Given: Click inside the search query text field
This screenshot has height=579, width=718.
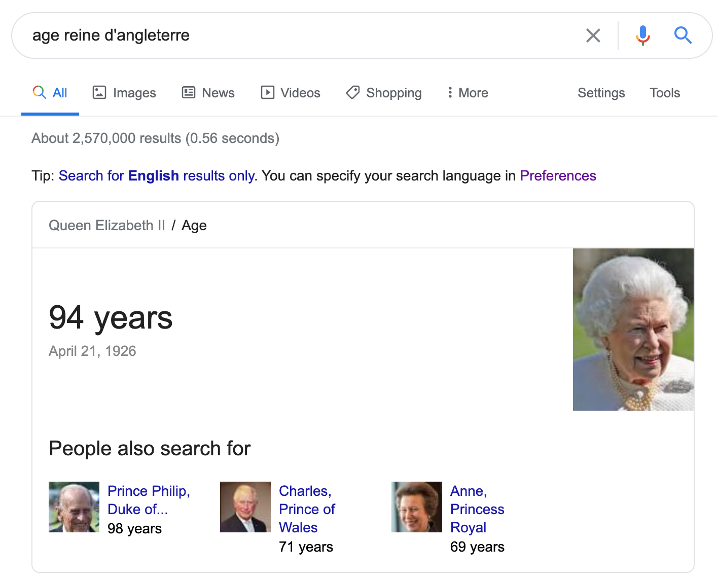Looking at the screenshot, I should click(x=304, y=35).
